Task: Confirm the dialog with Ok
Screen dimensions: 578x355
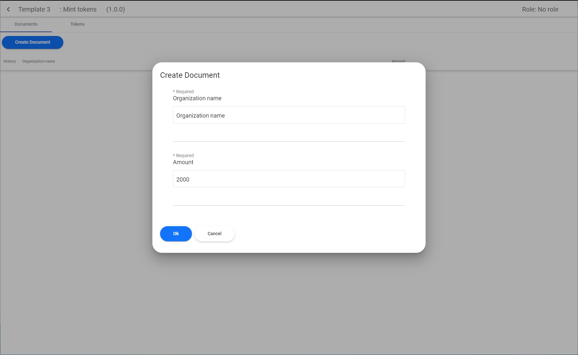Action: [x=176, y=234]
